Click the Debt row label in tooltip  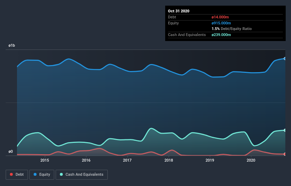click(172, 17)
